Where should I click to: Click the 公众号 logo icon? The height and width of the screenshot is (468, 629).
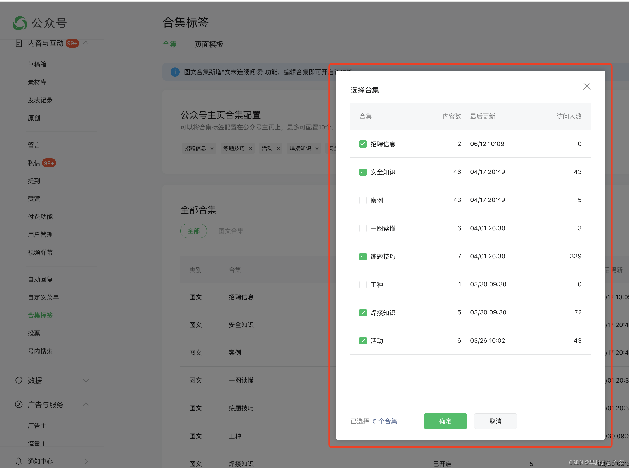pos(20,23)
